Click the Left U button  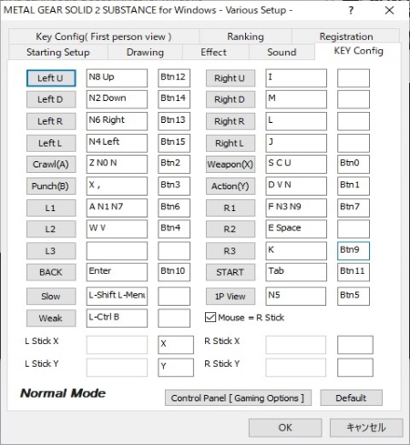[x=51, y=78]
